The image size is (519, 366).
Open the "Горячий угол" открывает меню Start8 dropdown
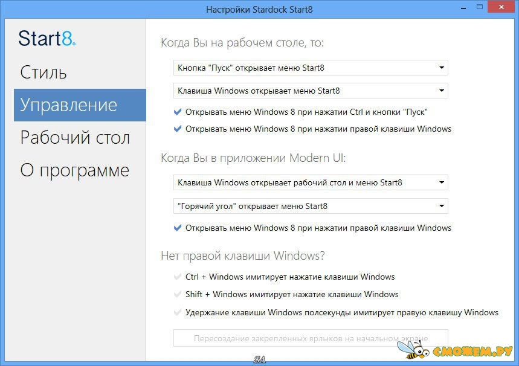coord(311,206)
